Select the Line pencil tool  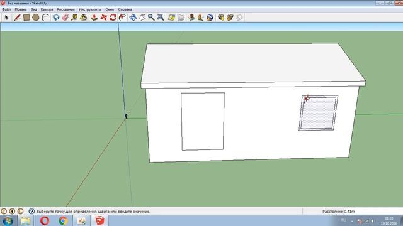tap(17, 18)
